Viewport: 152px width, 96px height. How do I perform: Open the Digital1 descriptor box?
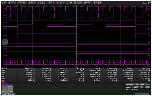(x=7, y=88)
